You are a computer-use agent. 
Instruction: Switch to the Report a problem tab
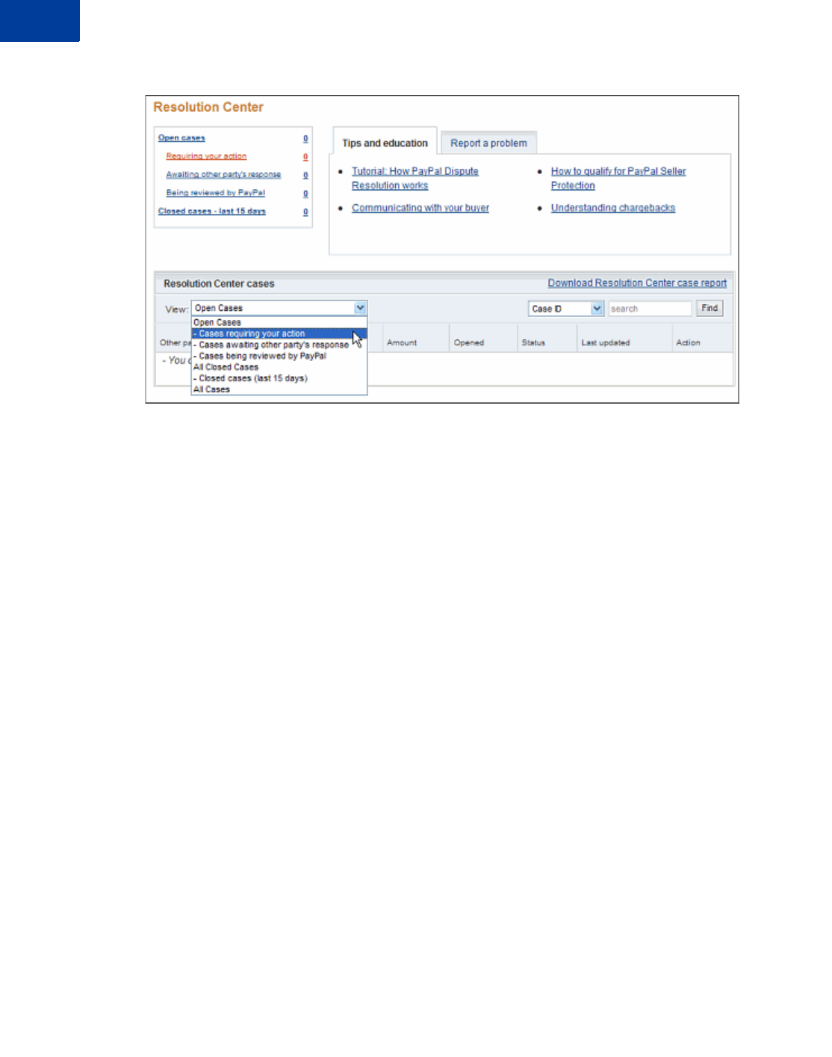(x=488, y=143)
